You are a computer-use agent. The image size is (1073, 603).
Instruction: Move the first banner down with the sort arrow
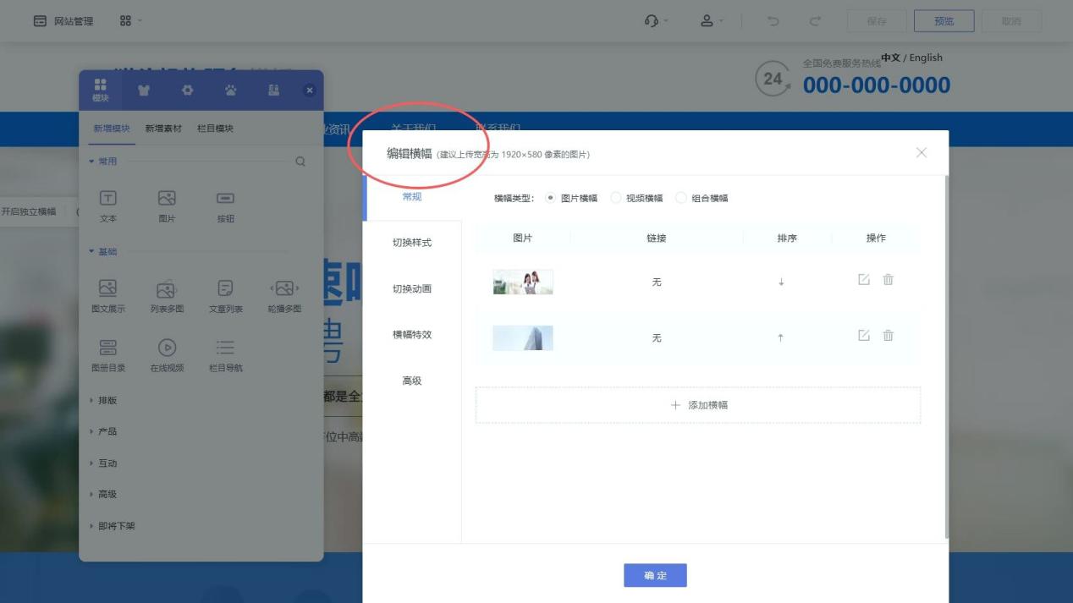tap(779, 282)
